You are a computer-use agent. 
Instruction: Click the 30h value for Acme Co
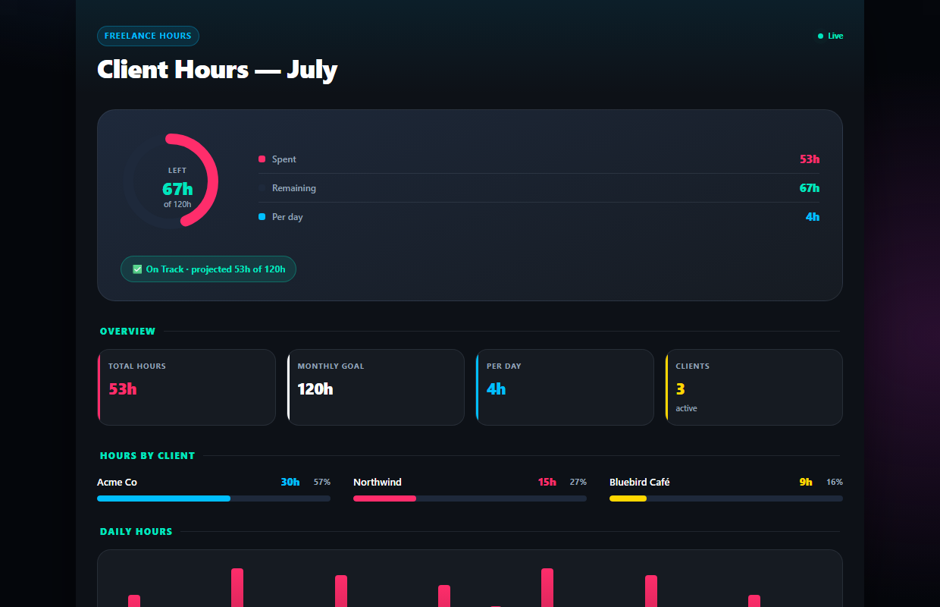290,483
